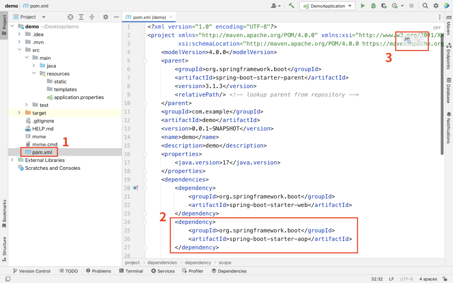Toggle the Project sidebar tool window
This screenshot has height=283, width=453.
pyautogui.click(x=4, y=25)
